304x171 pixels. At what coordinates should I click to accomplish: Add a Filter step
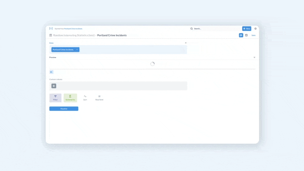point(55,98)
